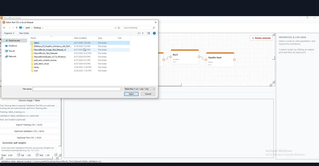The width and height of the screenshot is (319, 166).
Task: Open the view options dropdown arrow
Action: [x=143, y=33]
